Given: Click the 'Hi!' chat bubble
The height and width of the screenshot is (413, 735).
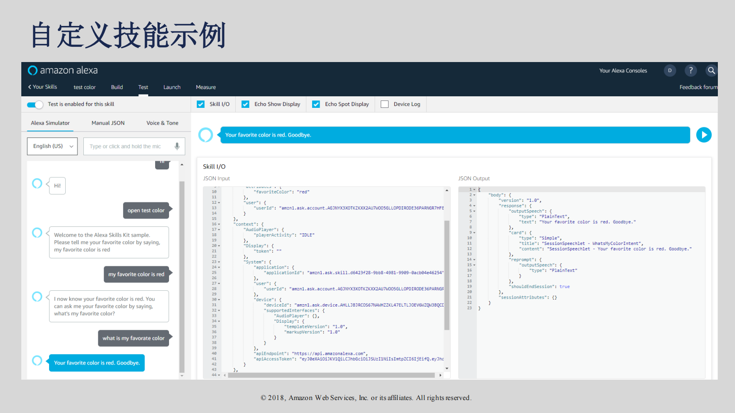Looking at the screenshot, I should tap(57, 186).
